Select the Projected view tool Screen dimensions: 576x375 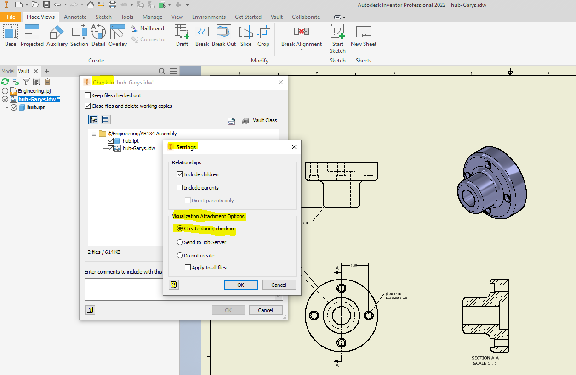coord(32,36)
